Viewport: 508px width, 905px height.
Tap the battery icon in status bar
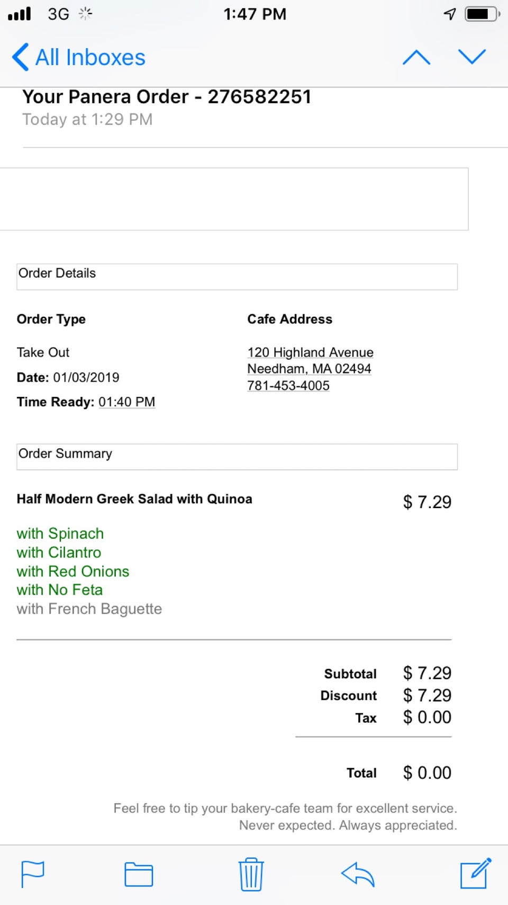pos(481,14)
